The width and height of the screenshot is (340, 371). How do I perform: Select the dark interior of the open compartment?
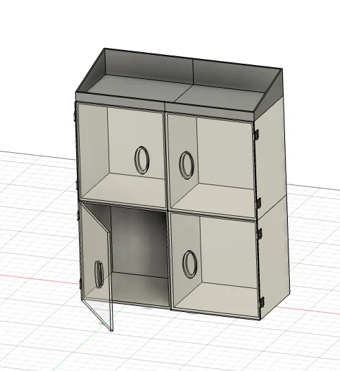pyautogui.click(x=140, y=256)
